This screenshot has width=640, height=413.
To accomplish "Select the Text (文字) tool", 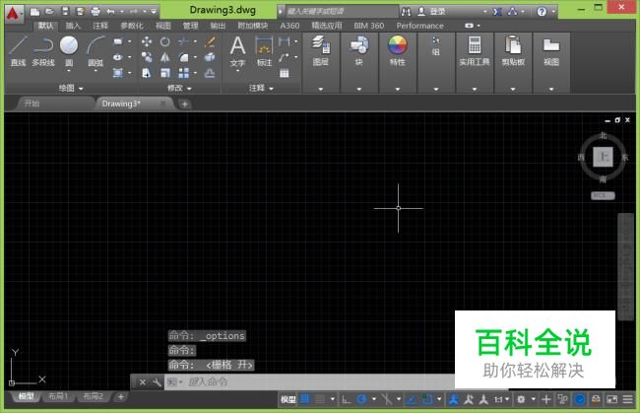I will pos(237,50).
